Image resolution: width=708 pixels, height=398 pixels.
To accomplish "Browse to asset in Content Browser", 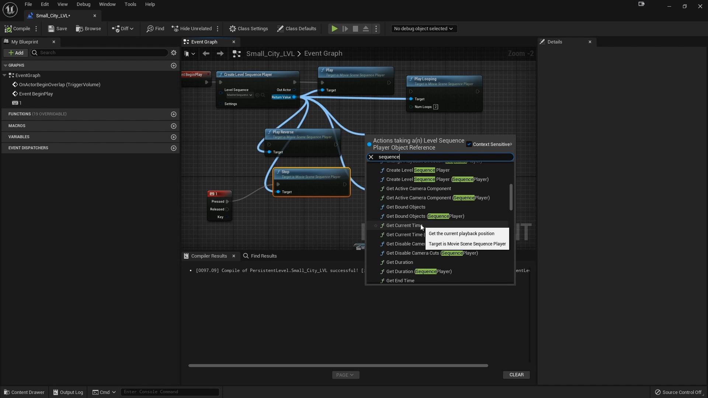I will [x=88, y=29].
